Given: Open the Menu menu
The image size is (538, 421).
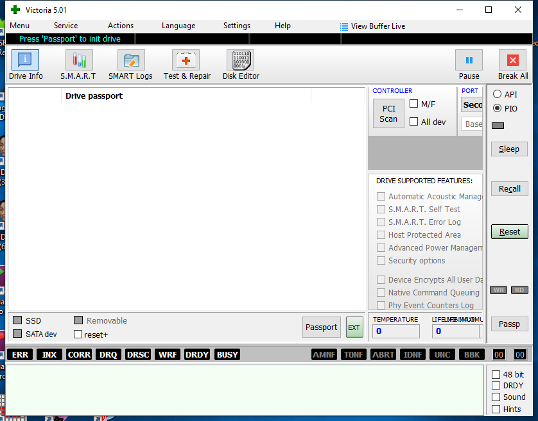Looking at the screenshot, I should [19, 26].
